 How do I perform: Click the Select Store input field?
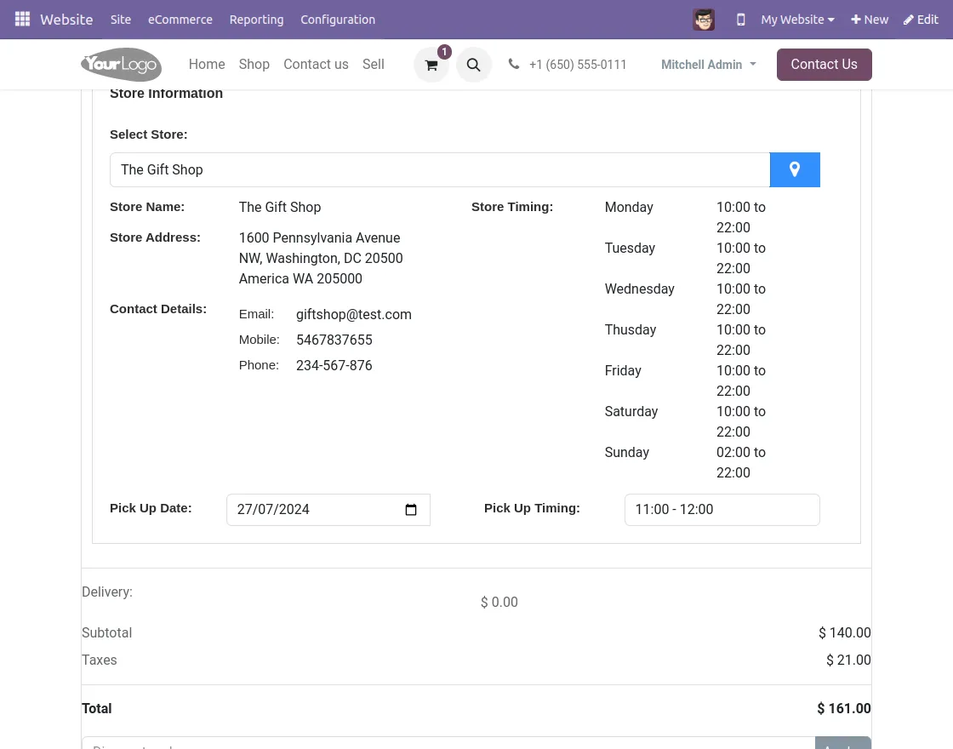(439, 169)
